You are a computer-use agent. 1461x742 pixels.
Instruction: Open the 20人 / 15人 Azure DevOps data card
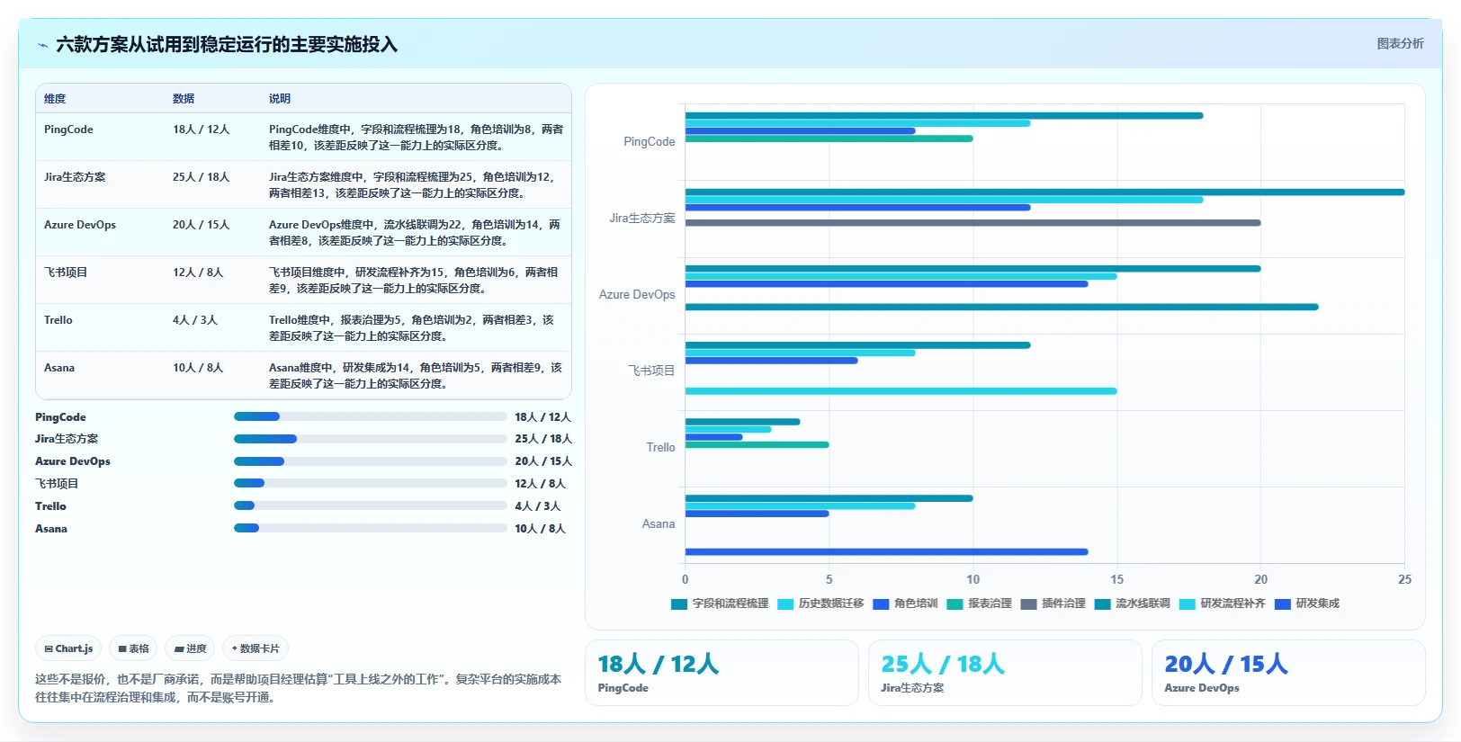click(x=1288, y=673)
